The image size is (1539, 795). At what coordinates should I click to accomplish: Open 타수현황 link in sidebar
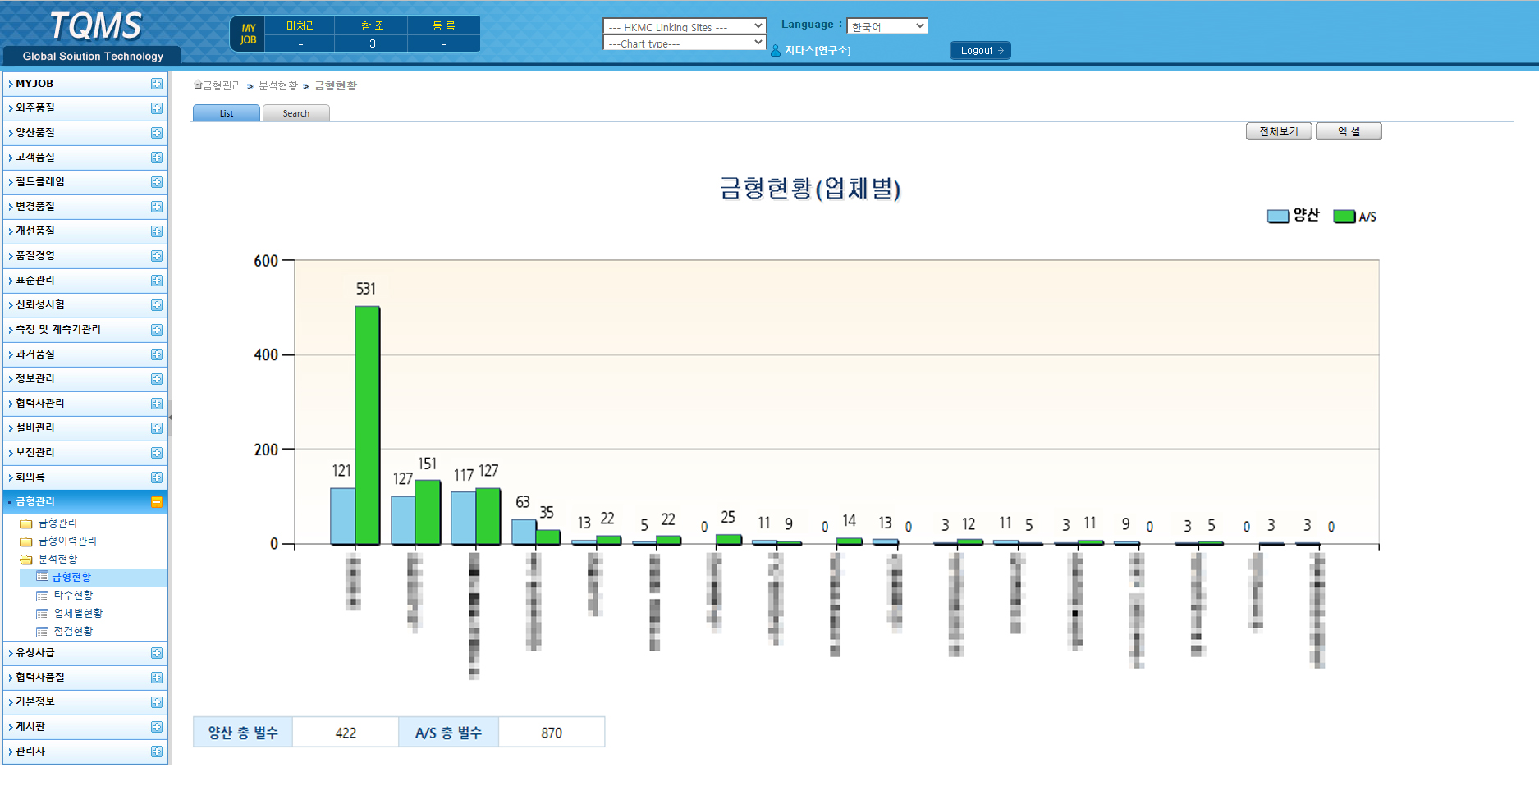coord(73,596)
